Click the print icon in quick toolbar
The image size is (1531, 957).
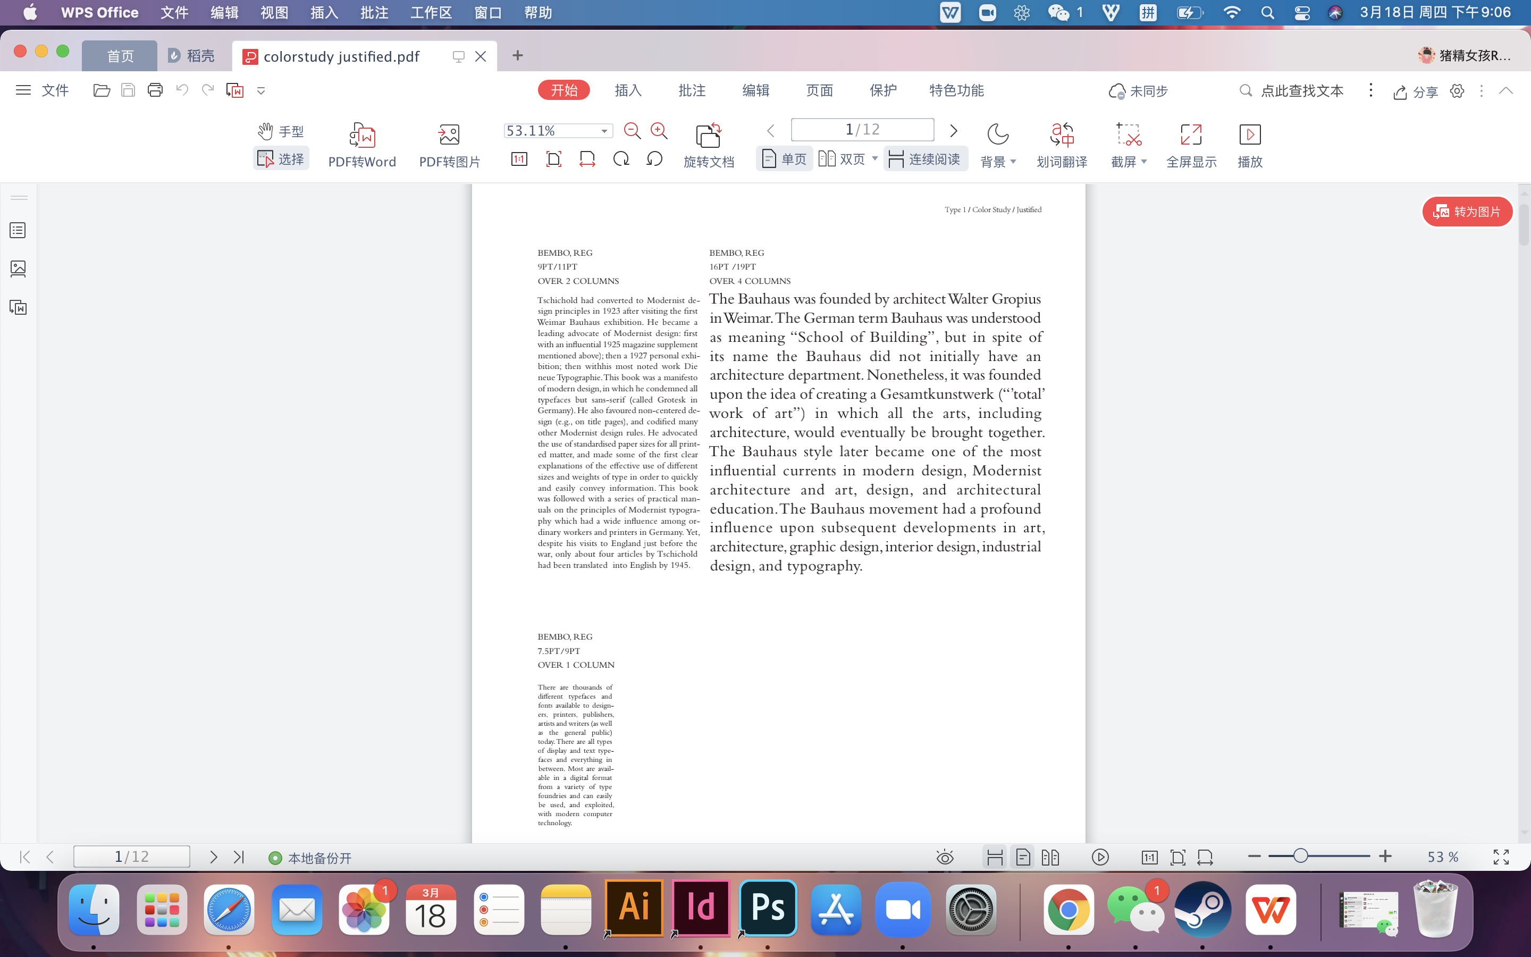[155, 90]
